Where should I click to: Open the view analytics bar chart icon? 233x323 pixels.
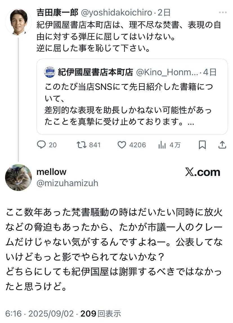[x=162, y=145]
